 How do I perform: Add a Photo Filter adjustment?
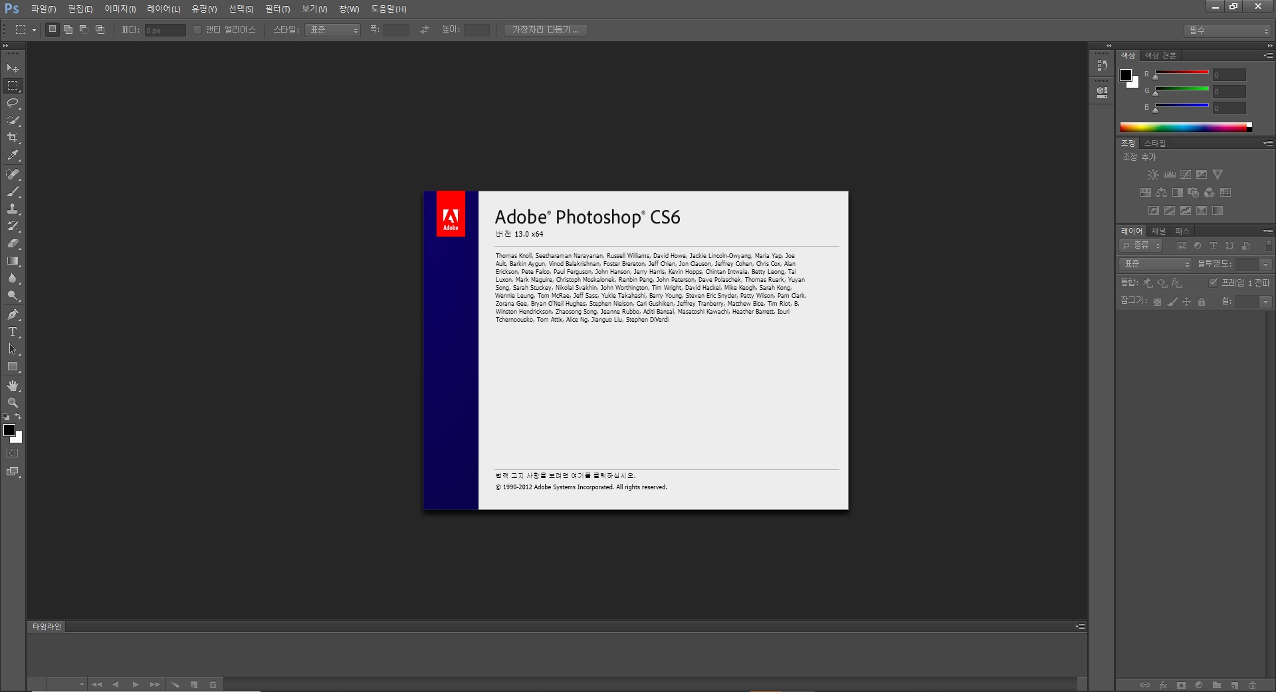[1193, 193]
